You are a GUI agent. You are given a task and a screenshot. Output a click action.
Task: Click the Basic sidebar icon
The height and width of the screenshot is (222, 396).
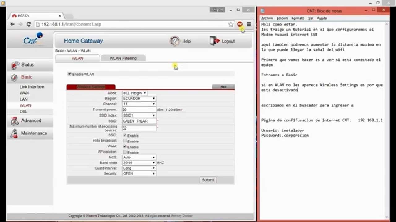click(x=15, y=77)
